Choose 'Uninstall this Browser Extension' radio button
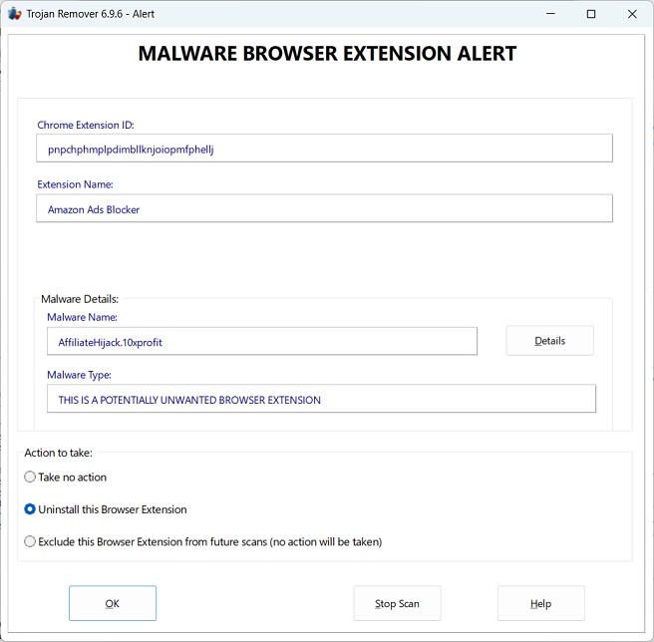Viewport: 654px width, 642px height. (30, 509)
